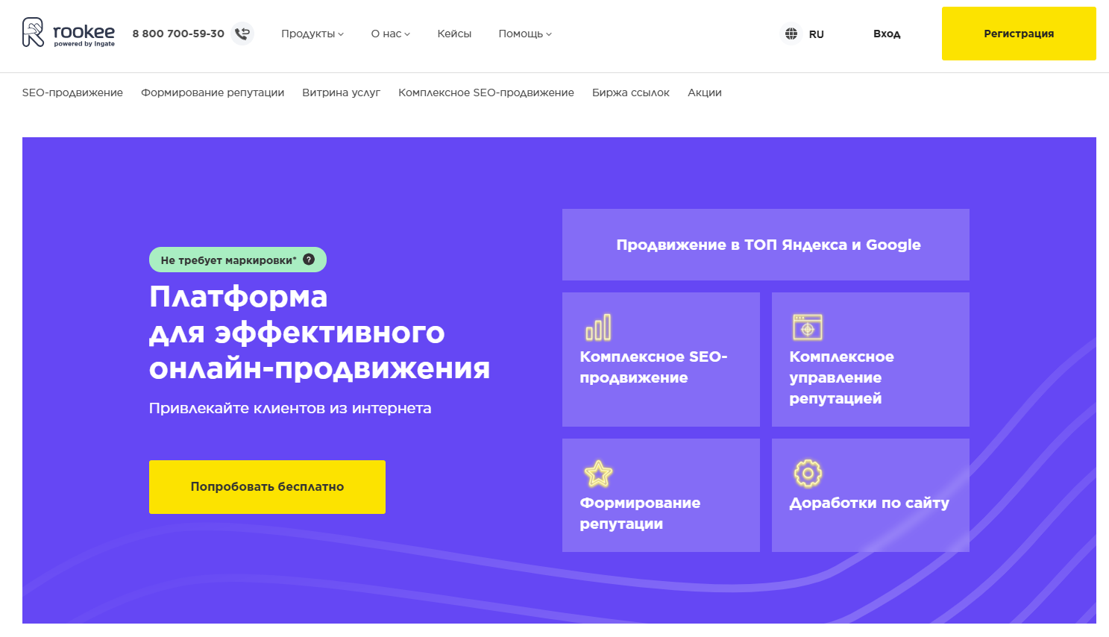Click the powered by Ingate text
Screen dimensions: 1109x637
84,44
